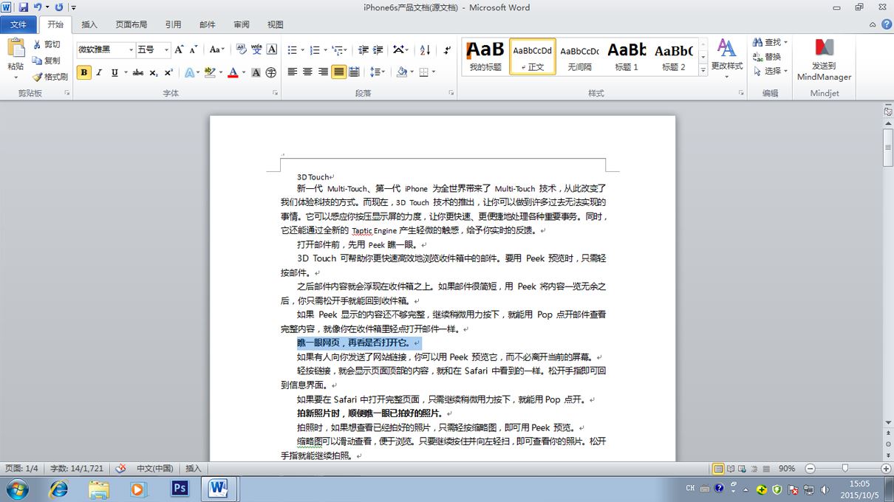Click the paragraph Shading paint bucket

coord(401,72)
